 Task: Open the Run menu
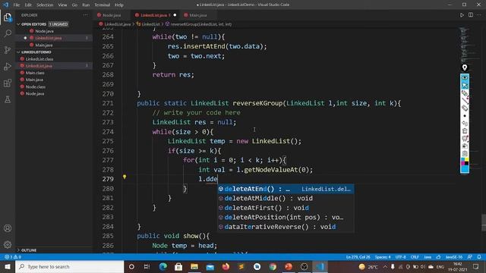click(x=86, y=5)
